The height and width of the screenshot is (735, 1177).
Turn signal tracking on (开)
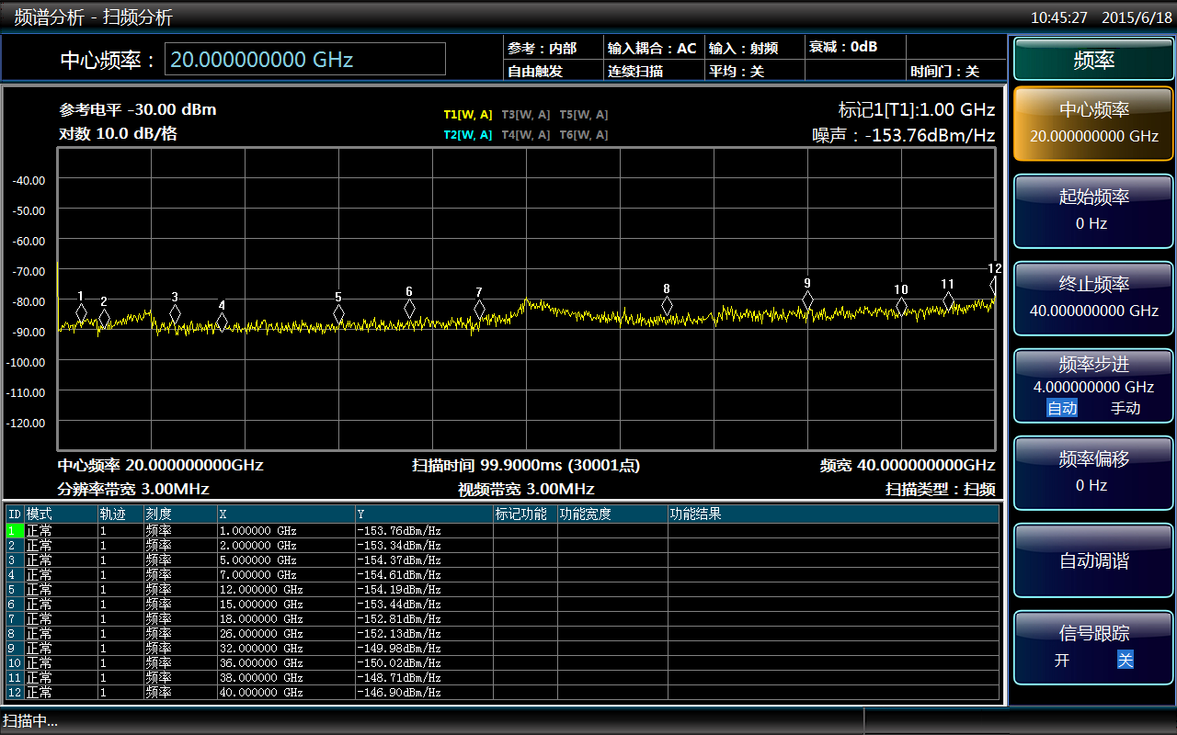pos(1062,660)
